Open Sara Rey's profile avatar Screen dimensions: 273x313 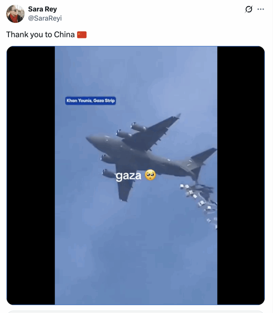pyautogui.click(x=15, y=14)
